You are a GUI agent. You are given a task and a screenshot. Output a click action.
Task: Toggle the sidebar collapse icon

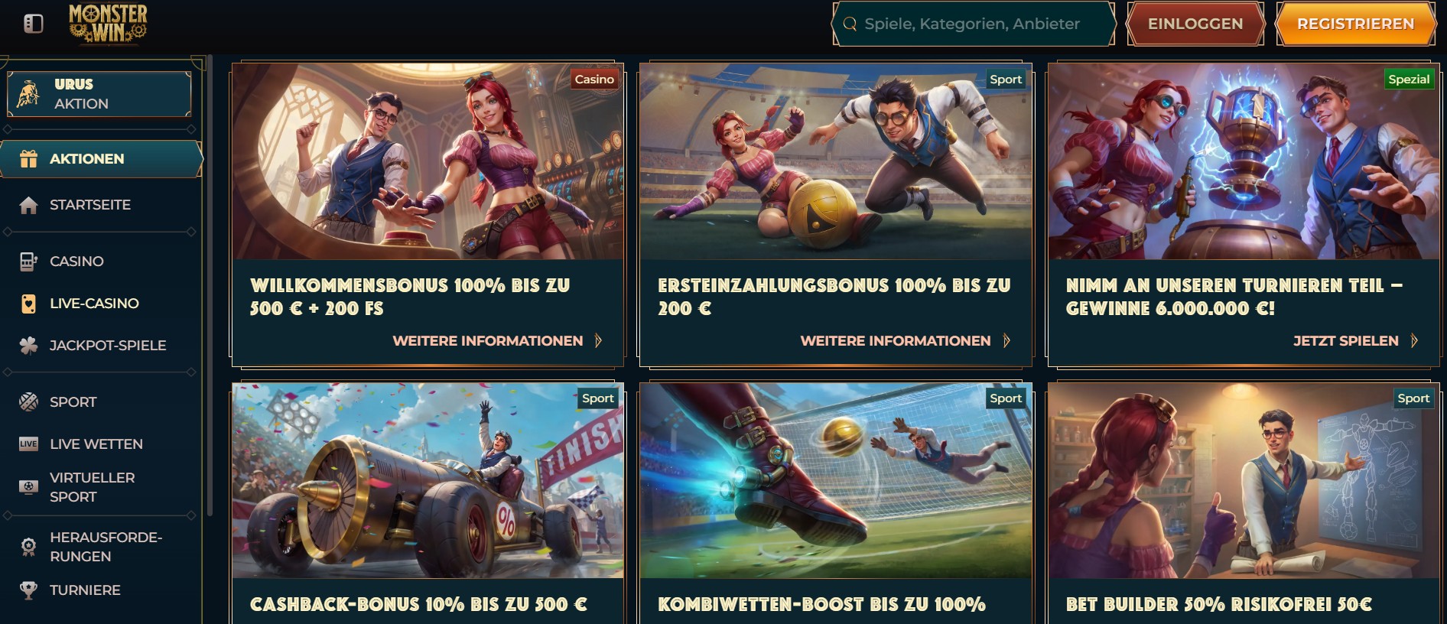tap(33, 24)
